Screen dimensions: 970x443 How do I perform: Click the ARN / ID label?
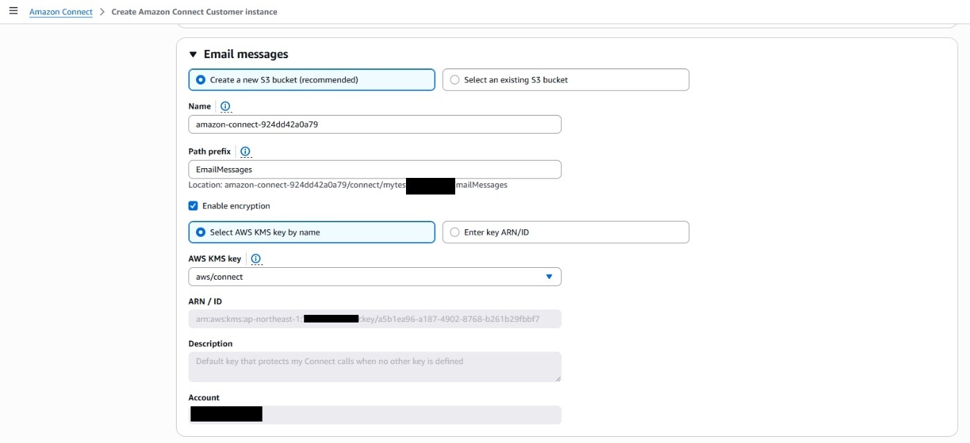coord(205,302)
